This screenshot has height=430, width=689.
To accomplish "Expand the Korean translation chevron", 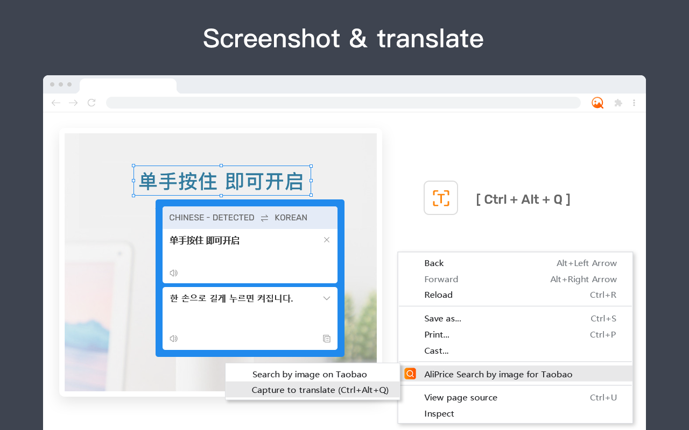I will coord(327,298).
